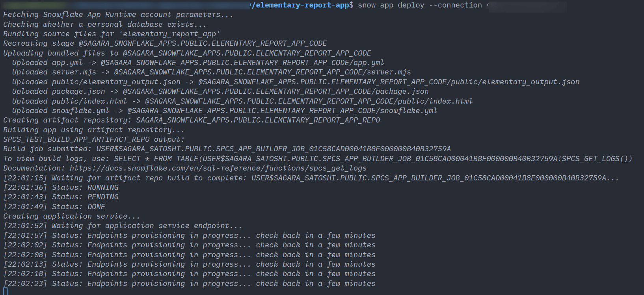The width and height of the screenshot is (644, 295).
Task: Click the 'Creating artifact repository' line
Action: [192, 120]
